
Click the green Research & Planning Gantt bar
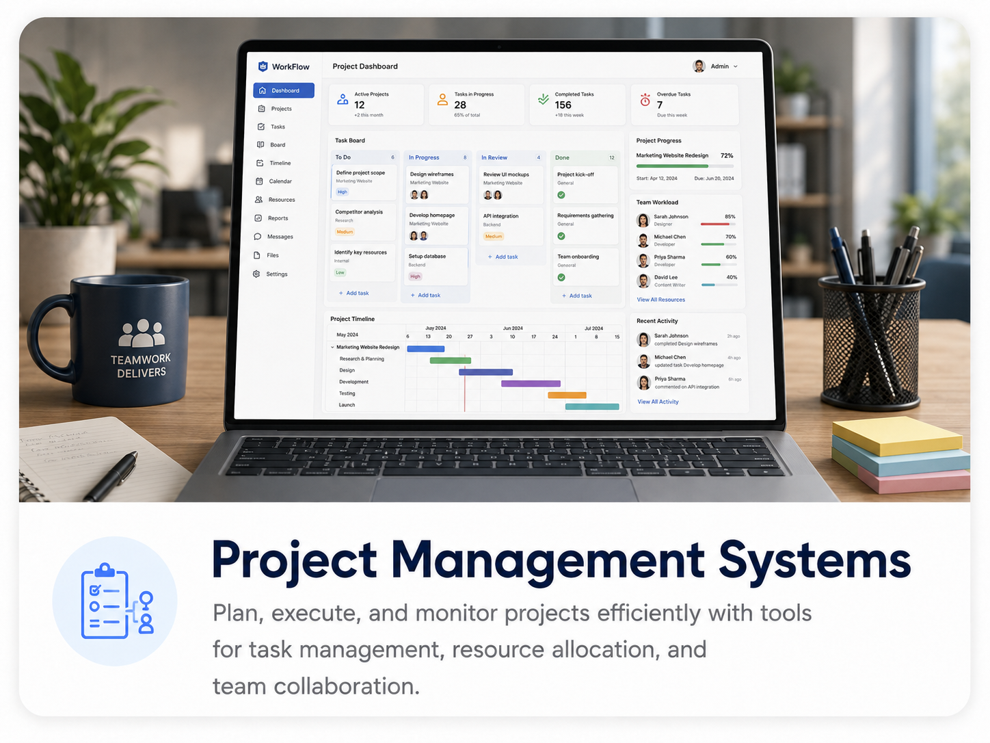[x=450, y=361]
